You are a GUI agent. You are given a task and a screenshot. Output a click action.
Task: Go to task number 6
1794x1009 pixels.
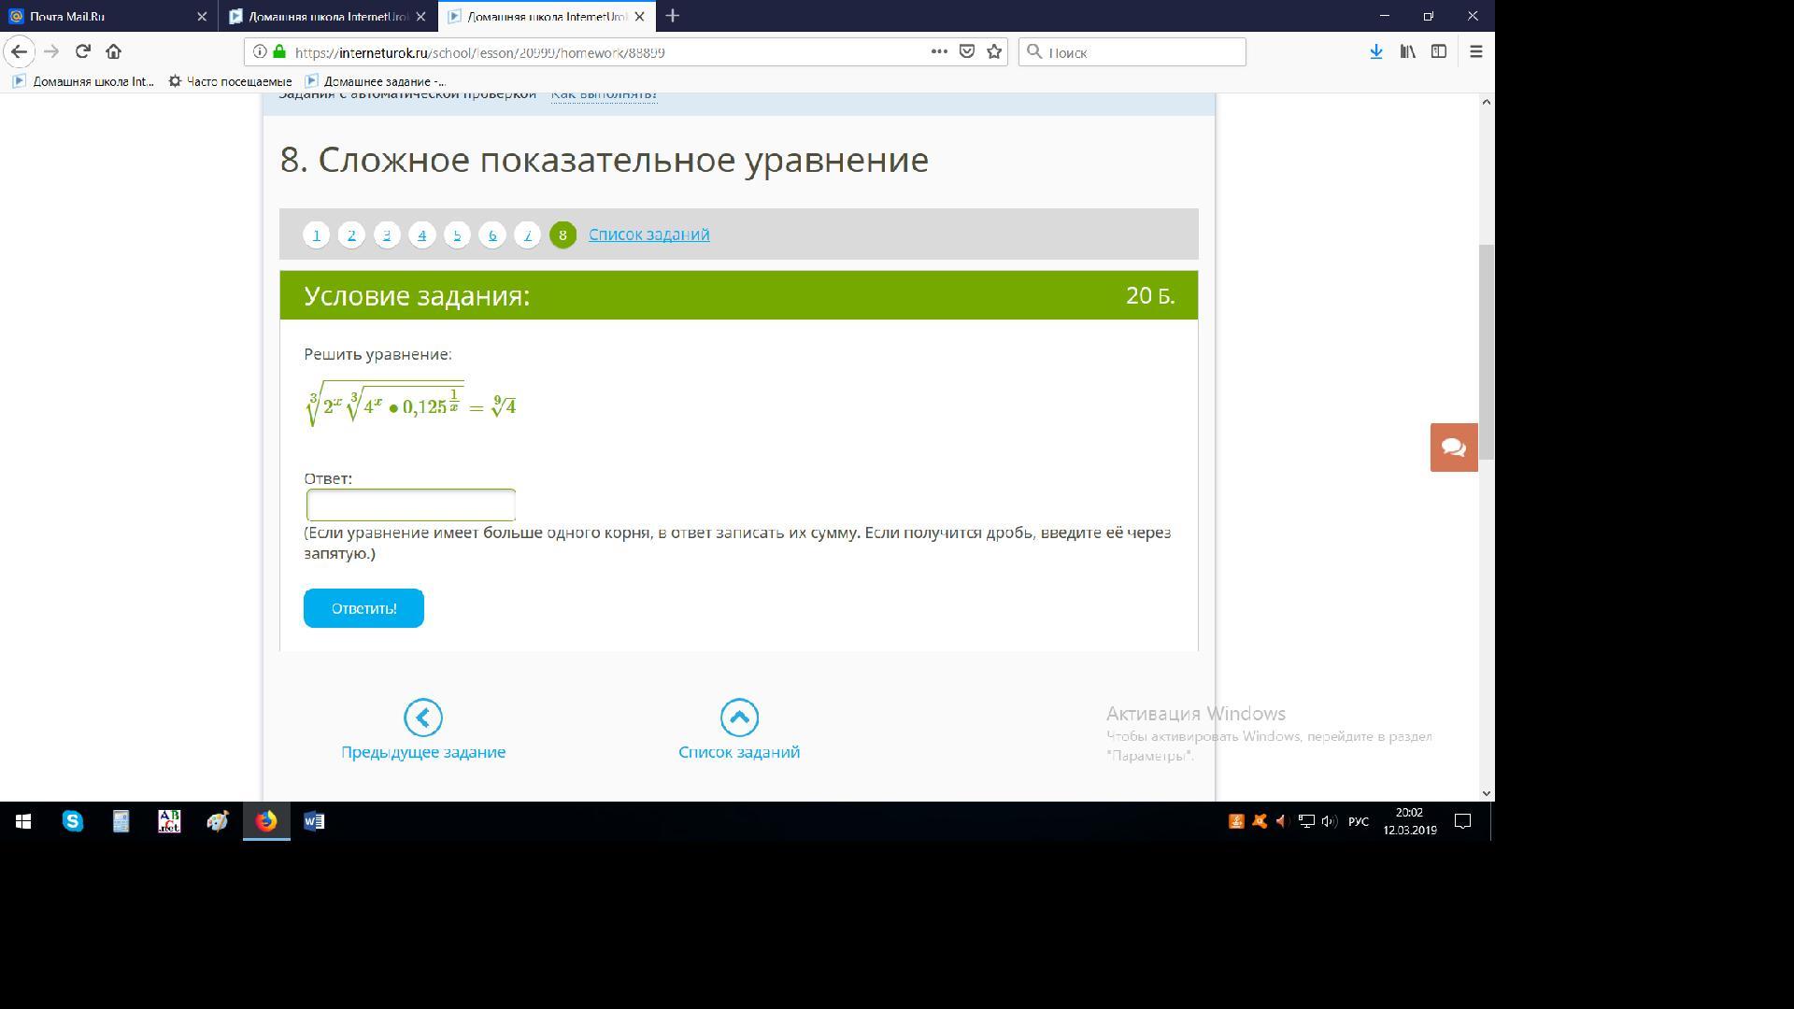click(x=492, y=234)
